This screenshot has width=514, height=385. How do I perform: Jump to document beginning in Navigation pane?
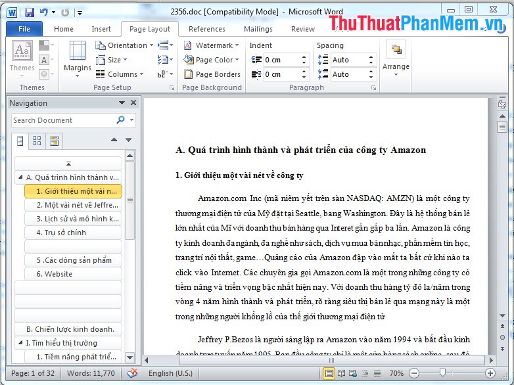point(68,163)
